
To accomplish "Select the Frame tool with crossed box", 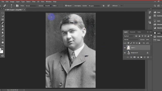I will pos(3,19).
